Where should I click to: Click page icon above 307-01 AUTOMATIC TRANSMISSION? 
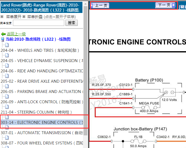[x=7, y=127]
